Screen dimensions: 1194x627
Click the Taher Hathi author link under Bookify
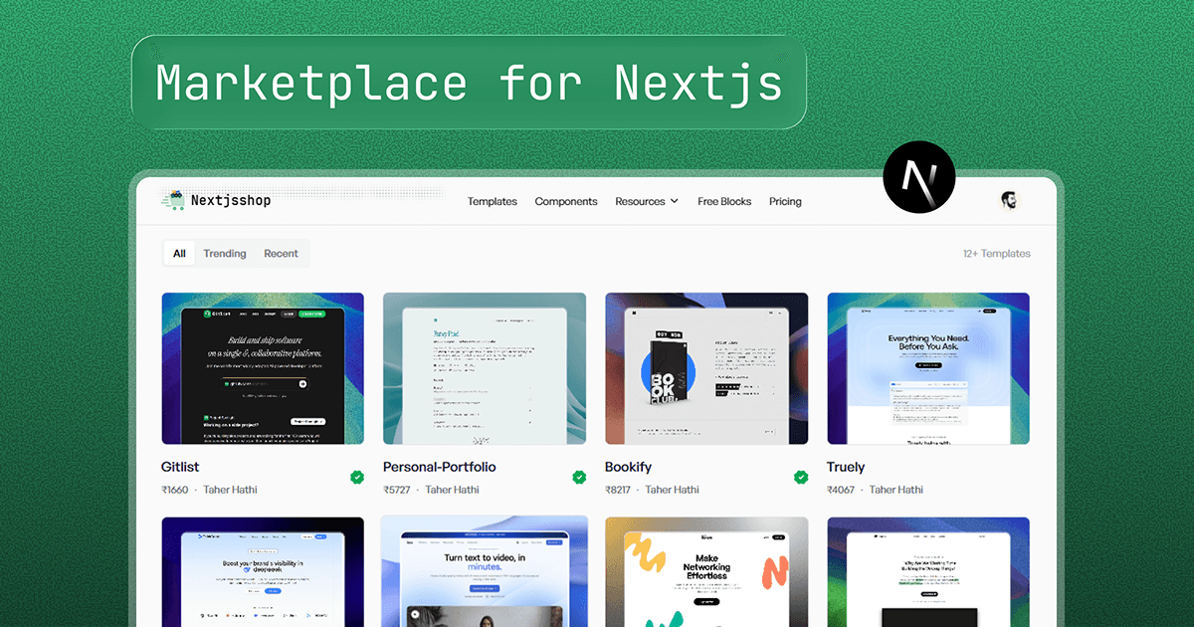(x=672, y=489)
